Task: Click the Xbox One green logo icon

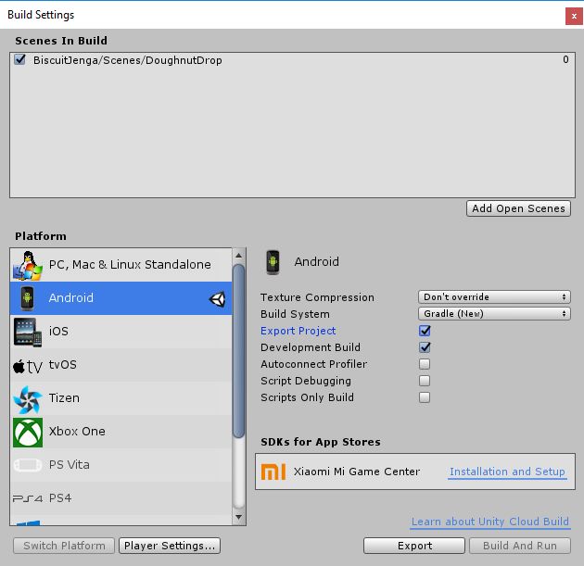Action: click(28, 433)
